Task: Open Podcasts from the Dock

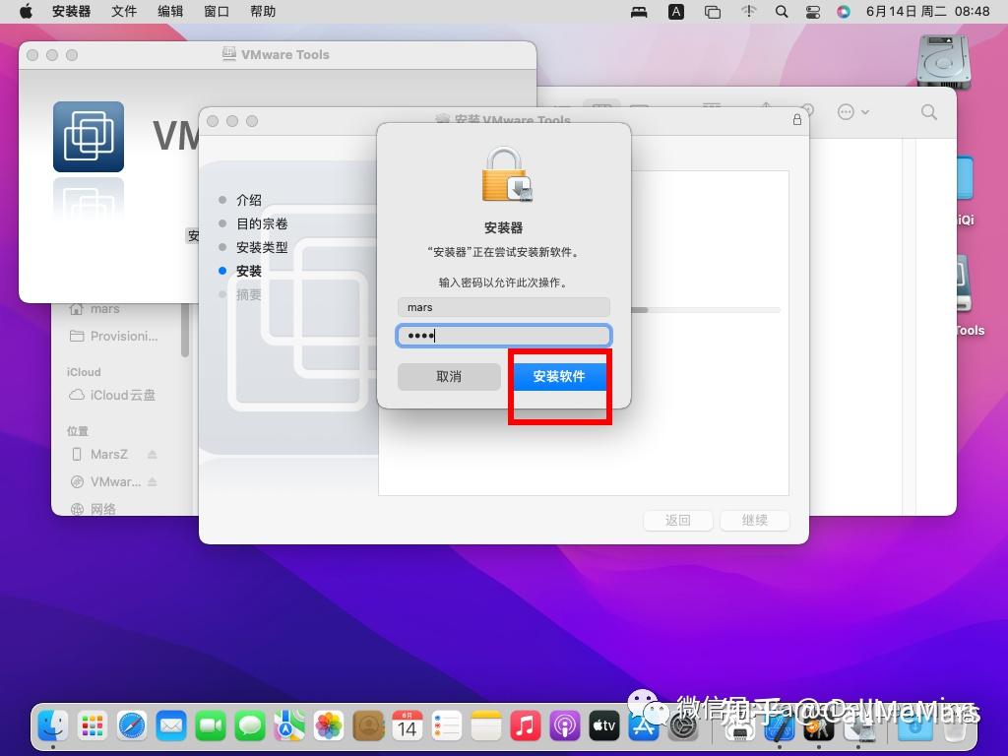Action: point(565,726)
